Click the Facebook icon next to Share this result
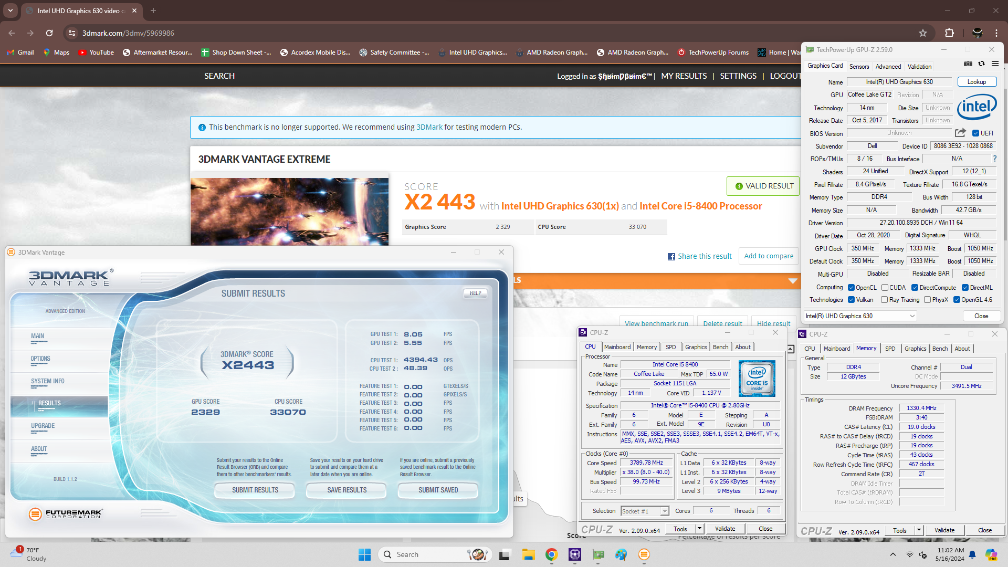This screenshot has height=567, width=1008. (671, 257)
